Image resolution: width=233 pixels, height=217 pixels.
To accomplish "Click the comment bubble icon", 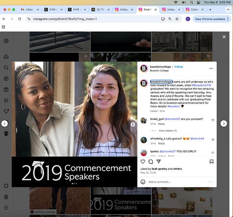I will (x=150, y=162).
